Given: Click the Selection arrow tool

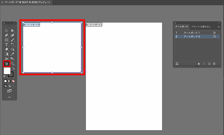Looking at the screenshot, I should coord(6,30).
